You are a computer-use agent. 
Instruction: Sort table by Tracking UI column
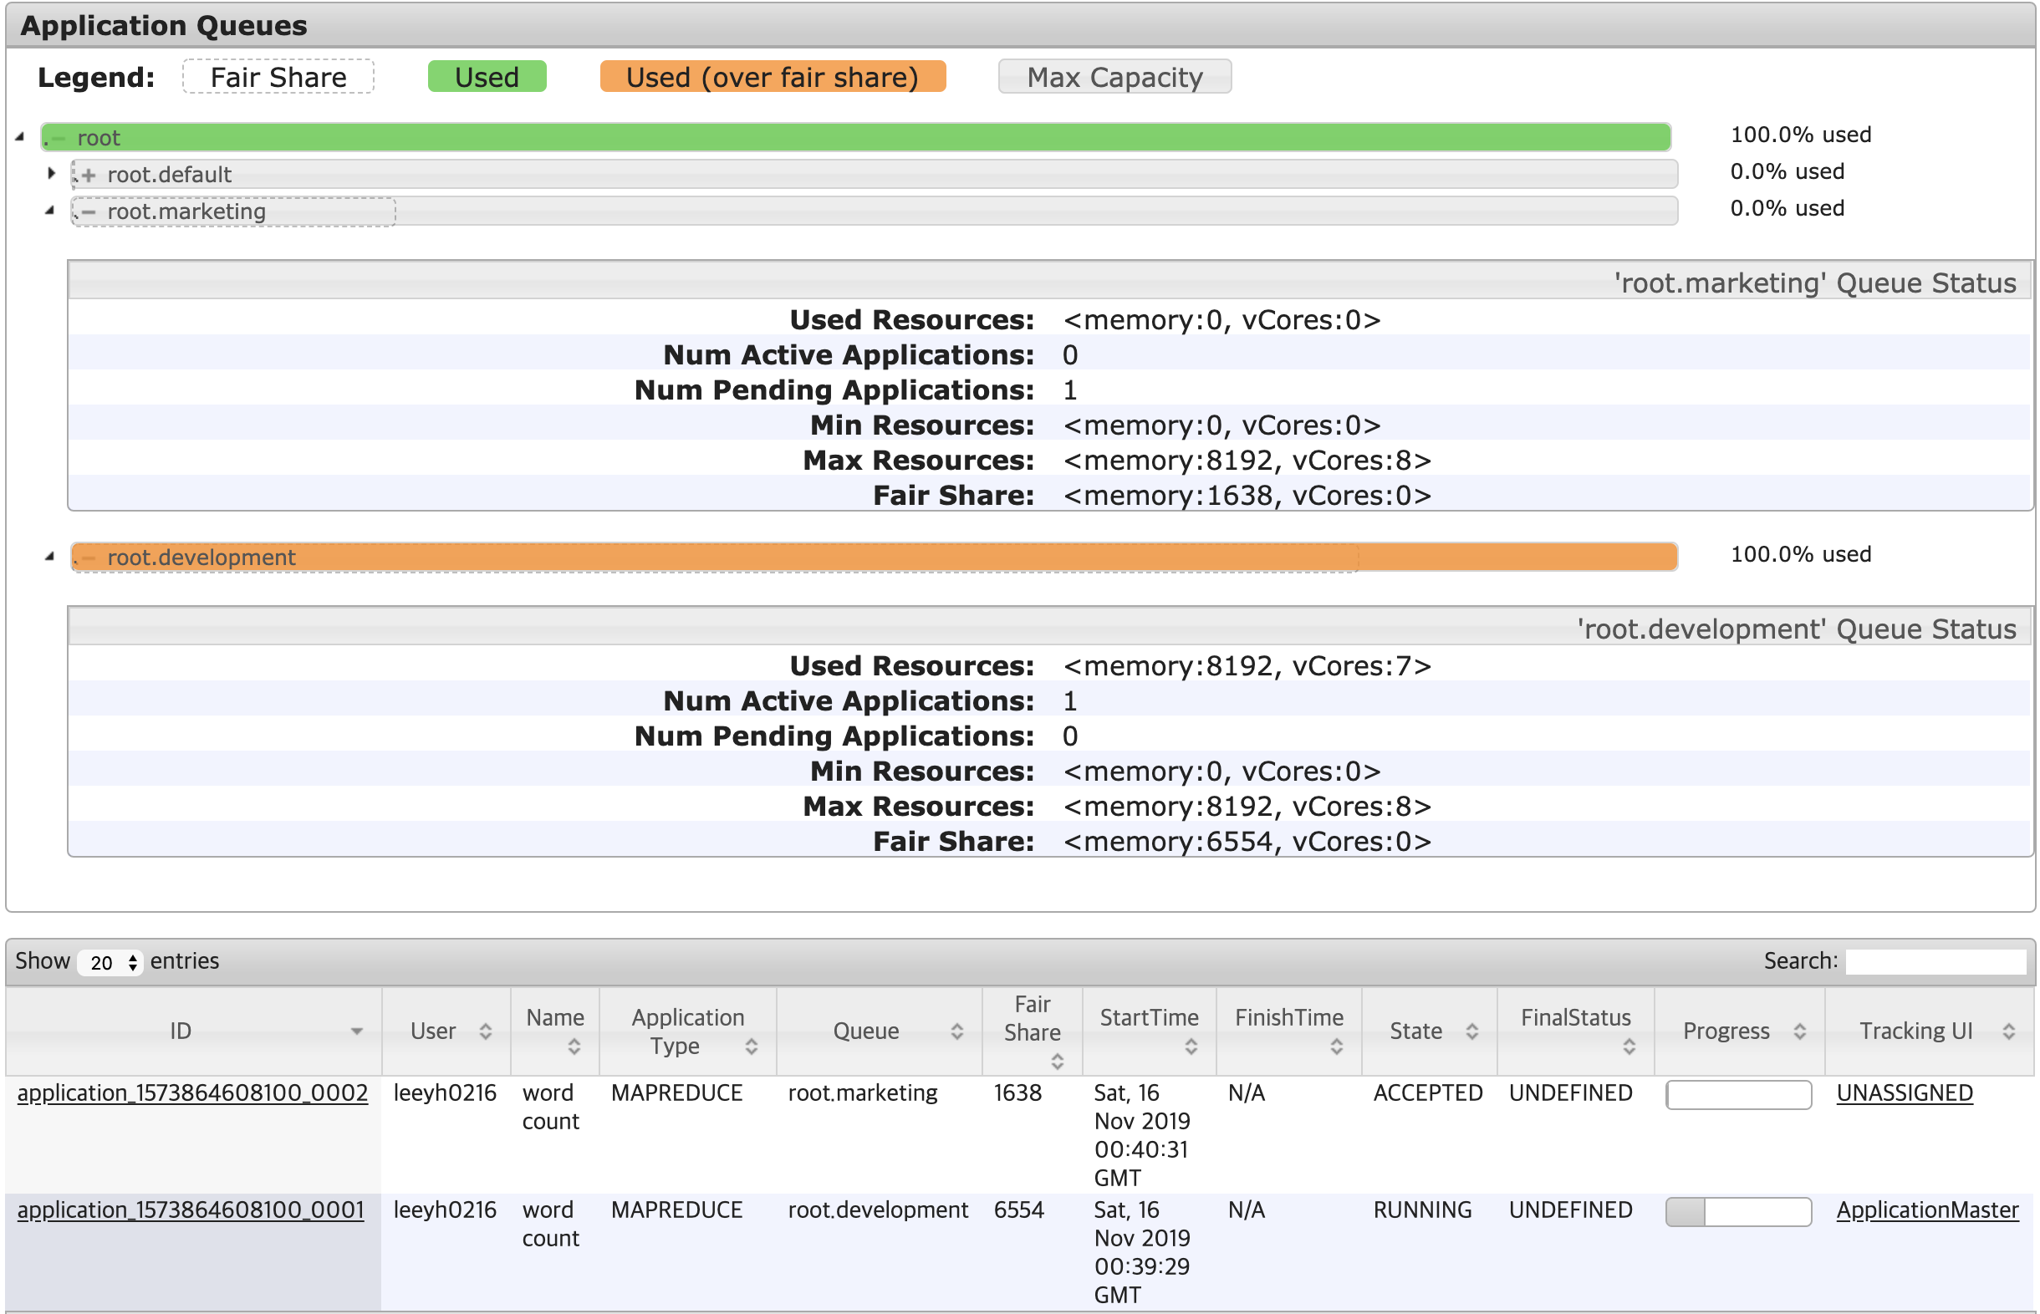(2008, 1031)
